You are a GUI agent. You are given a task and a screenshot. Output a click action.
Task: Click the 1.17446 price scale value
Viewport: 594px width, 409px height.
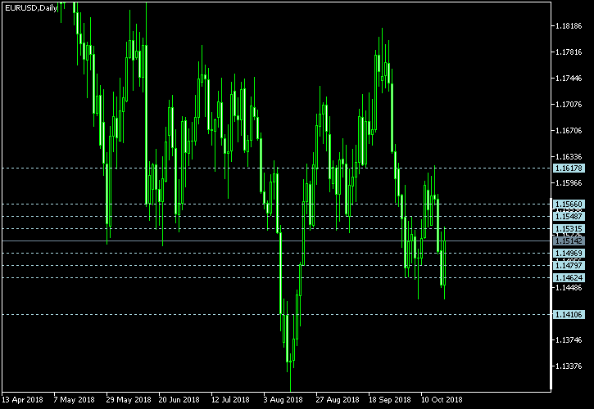pyautogui.click(x=569, y=79)
